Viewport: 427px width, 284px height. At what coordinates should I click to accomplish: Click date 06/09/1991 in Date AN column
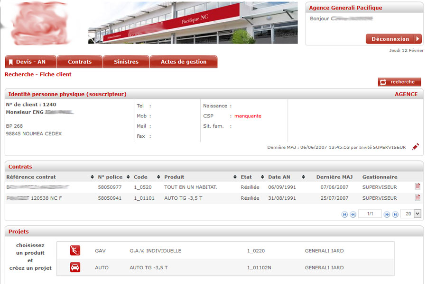tap(282, 187)
